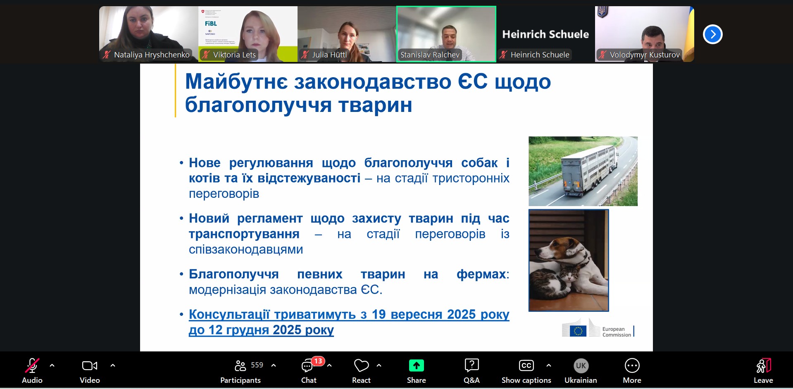The image size is (793, 389).
Task: Click muted mic icon for Nataliya Hryshchenko
Action: pos(107,55)
